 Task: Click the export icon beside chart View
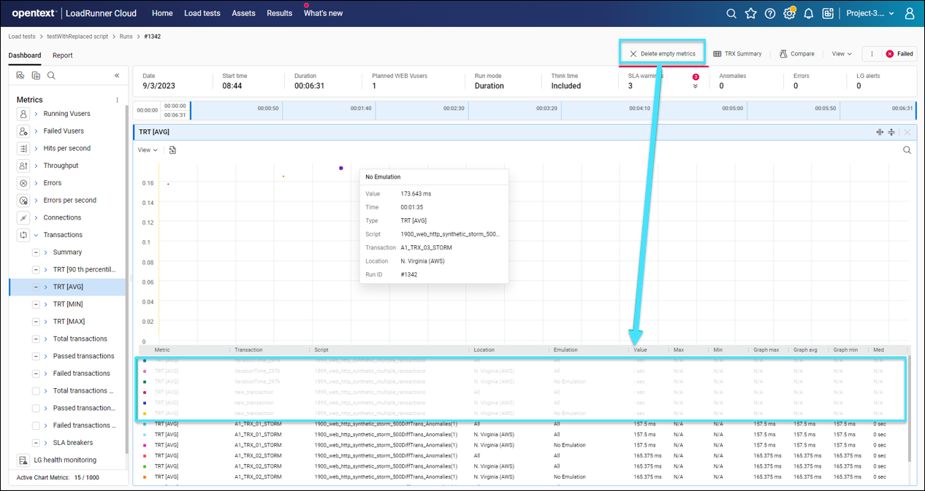click(x=172, y=150)
